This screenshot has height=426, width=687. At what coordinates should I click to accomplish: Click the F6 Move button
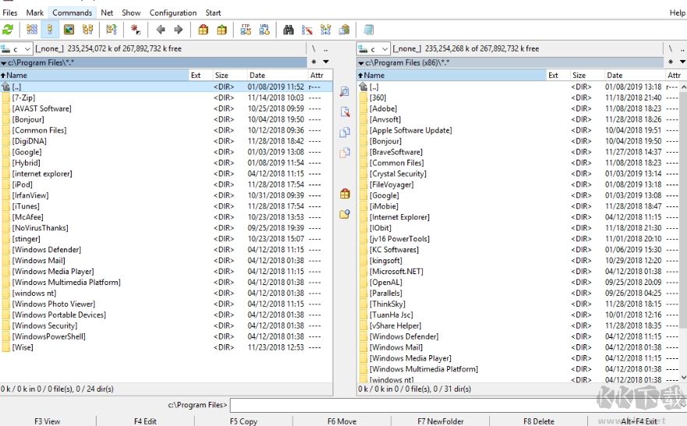pyautogui.click(x=342, y=421)
